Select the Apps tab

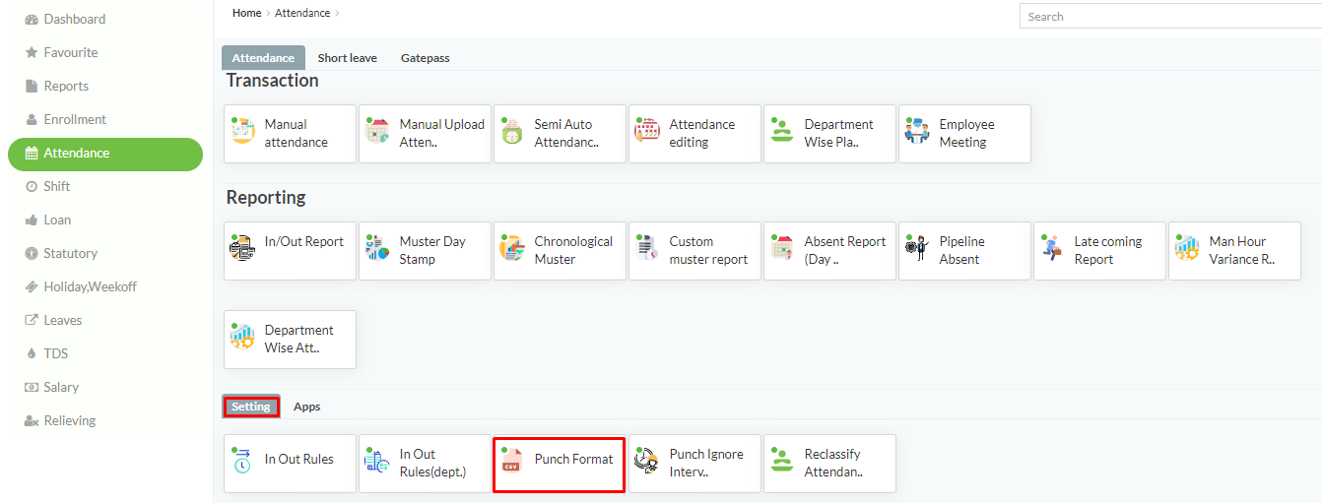pyautogui.click(x=306, y=407)
